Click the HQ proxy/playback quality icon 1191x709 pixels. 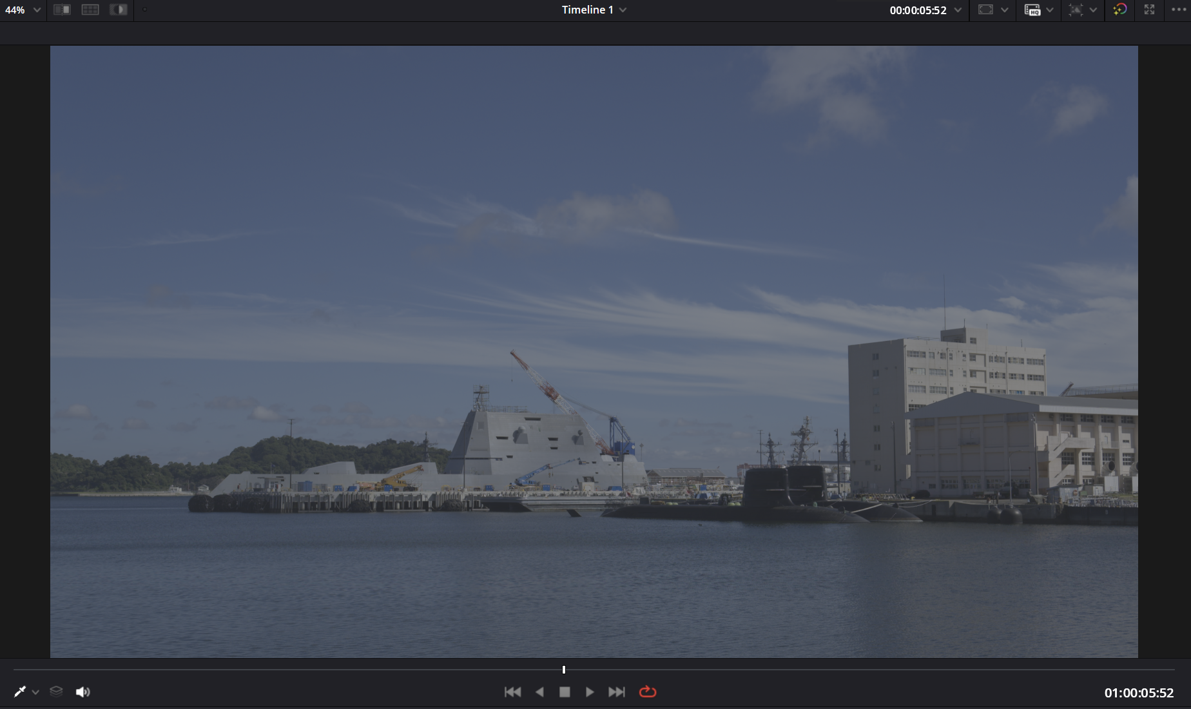(x=1032, y=10)
